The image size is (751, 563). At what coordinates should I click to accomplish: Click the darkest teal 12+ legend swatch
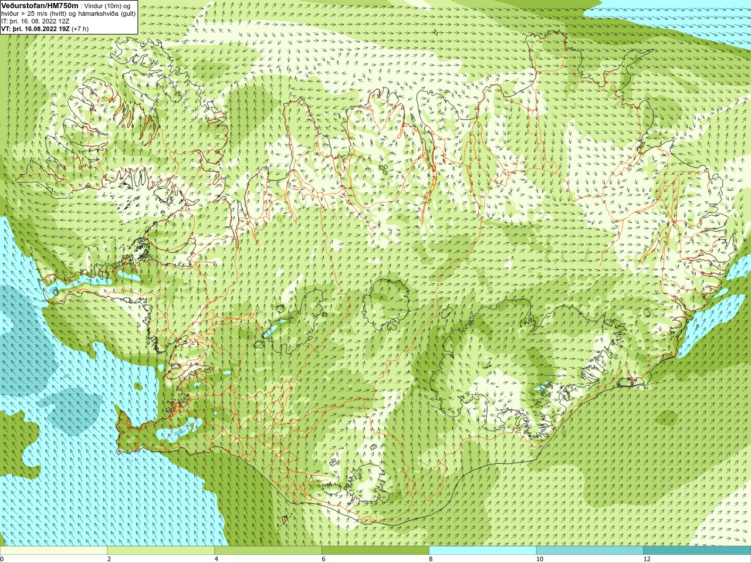(697, 551)
